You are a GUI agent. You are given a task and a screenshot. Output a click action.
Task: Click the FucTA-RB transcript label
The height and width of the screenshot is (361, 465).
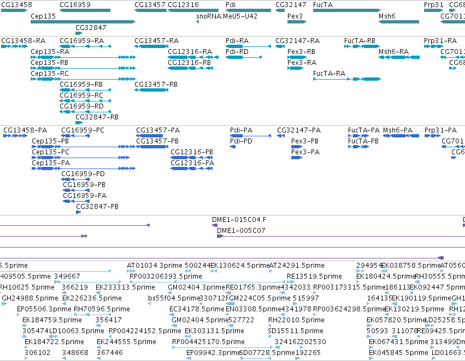point(360,41)
